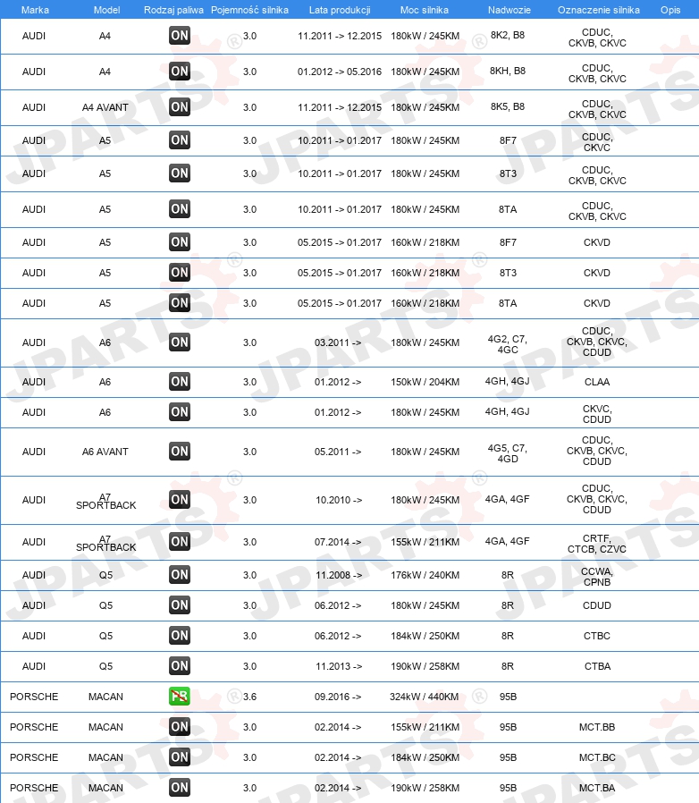Image resolution: width=699 pixels, height=803 pixels.
Task: Click the body cell '4G2, C7, 4GC'
Action: [508, 344]
